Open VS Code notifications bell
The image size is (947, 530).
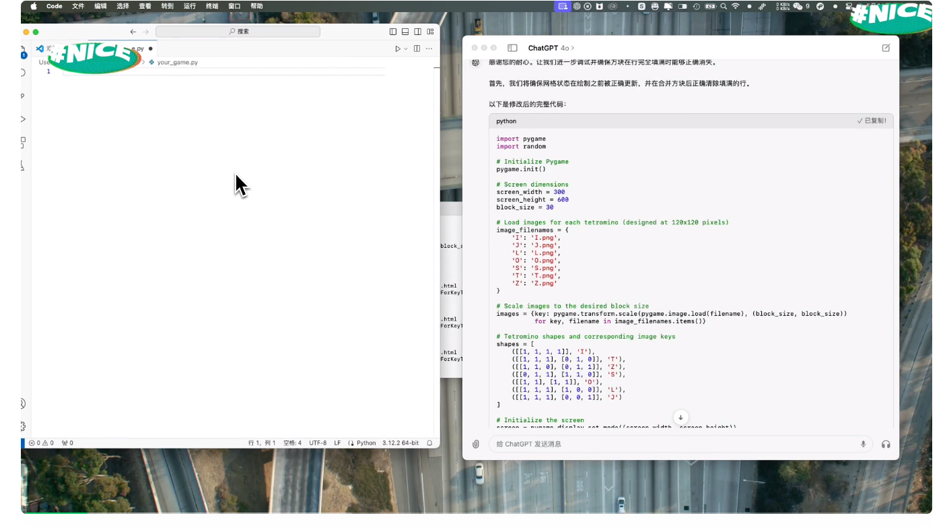click(429, 443)
